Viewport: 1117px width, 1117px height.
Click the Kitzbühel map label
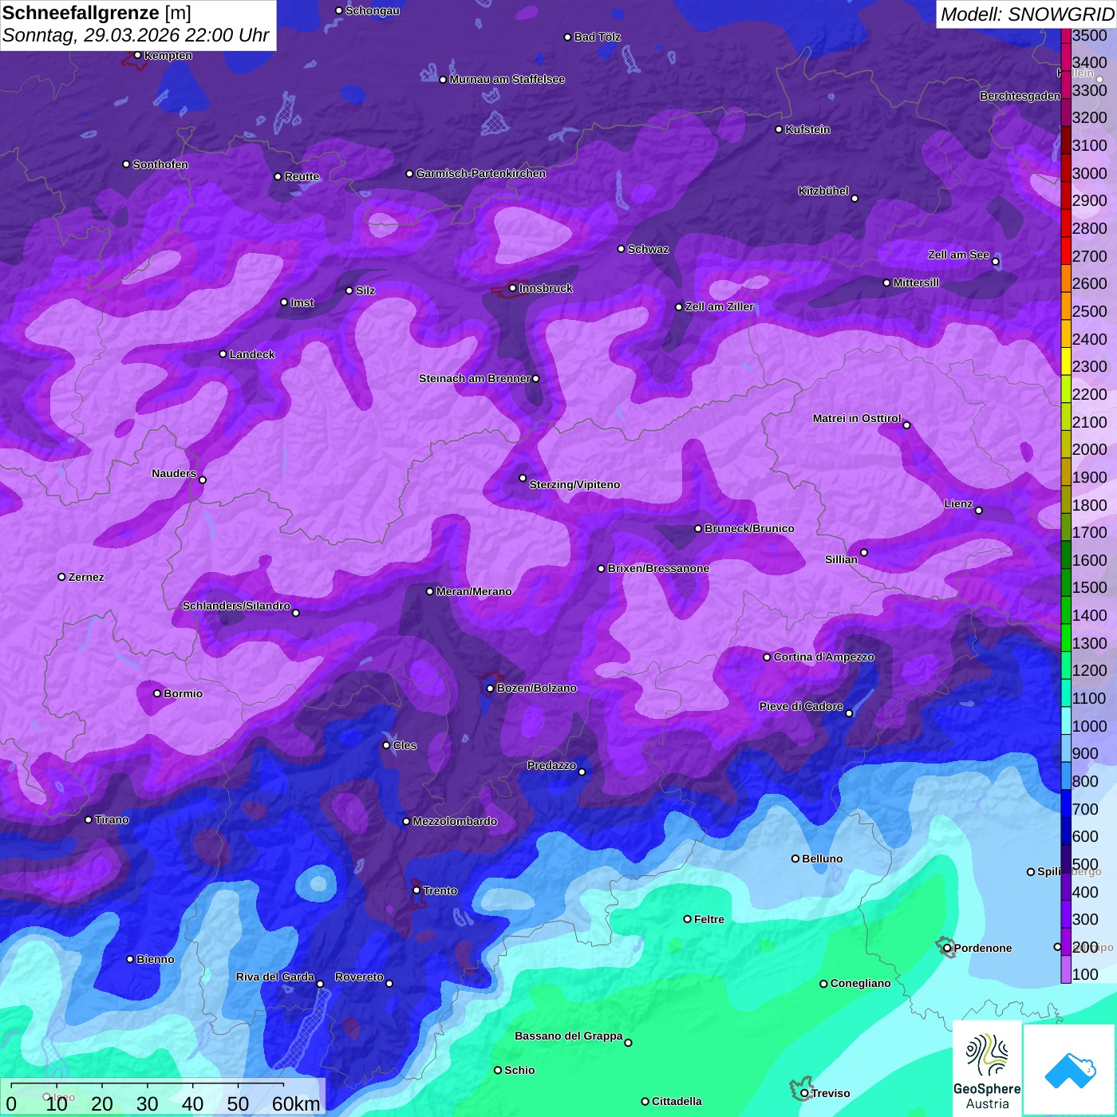click(x=823, y=191)
